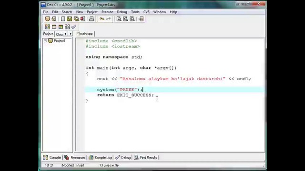Viewport: 305px width, 171px height.
Task: Save the file with the floppy disk icon
Action: click(70, 19)
